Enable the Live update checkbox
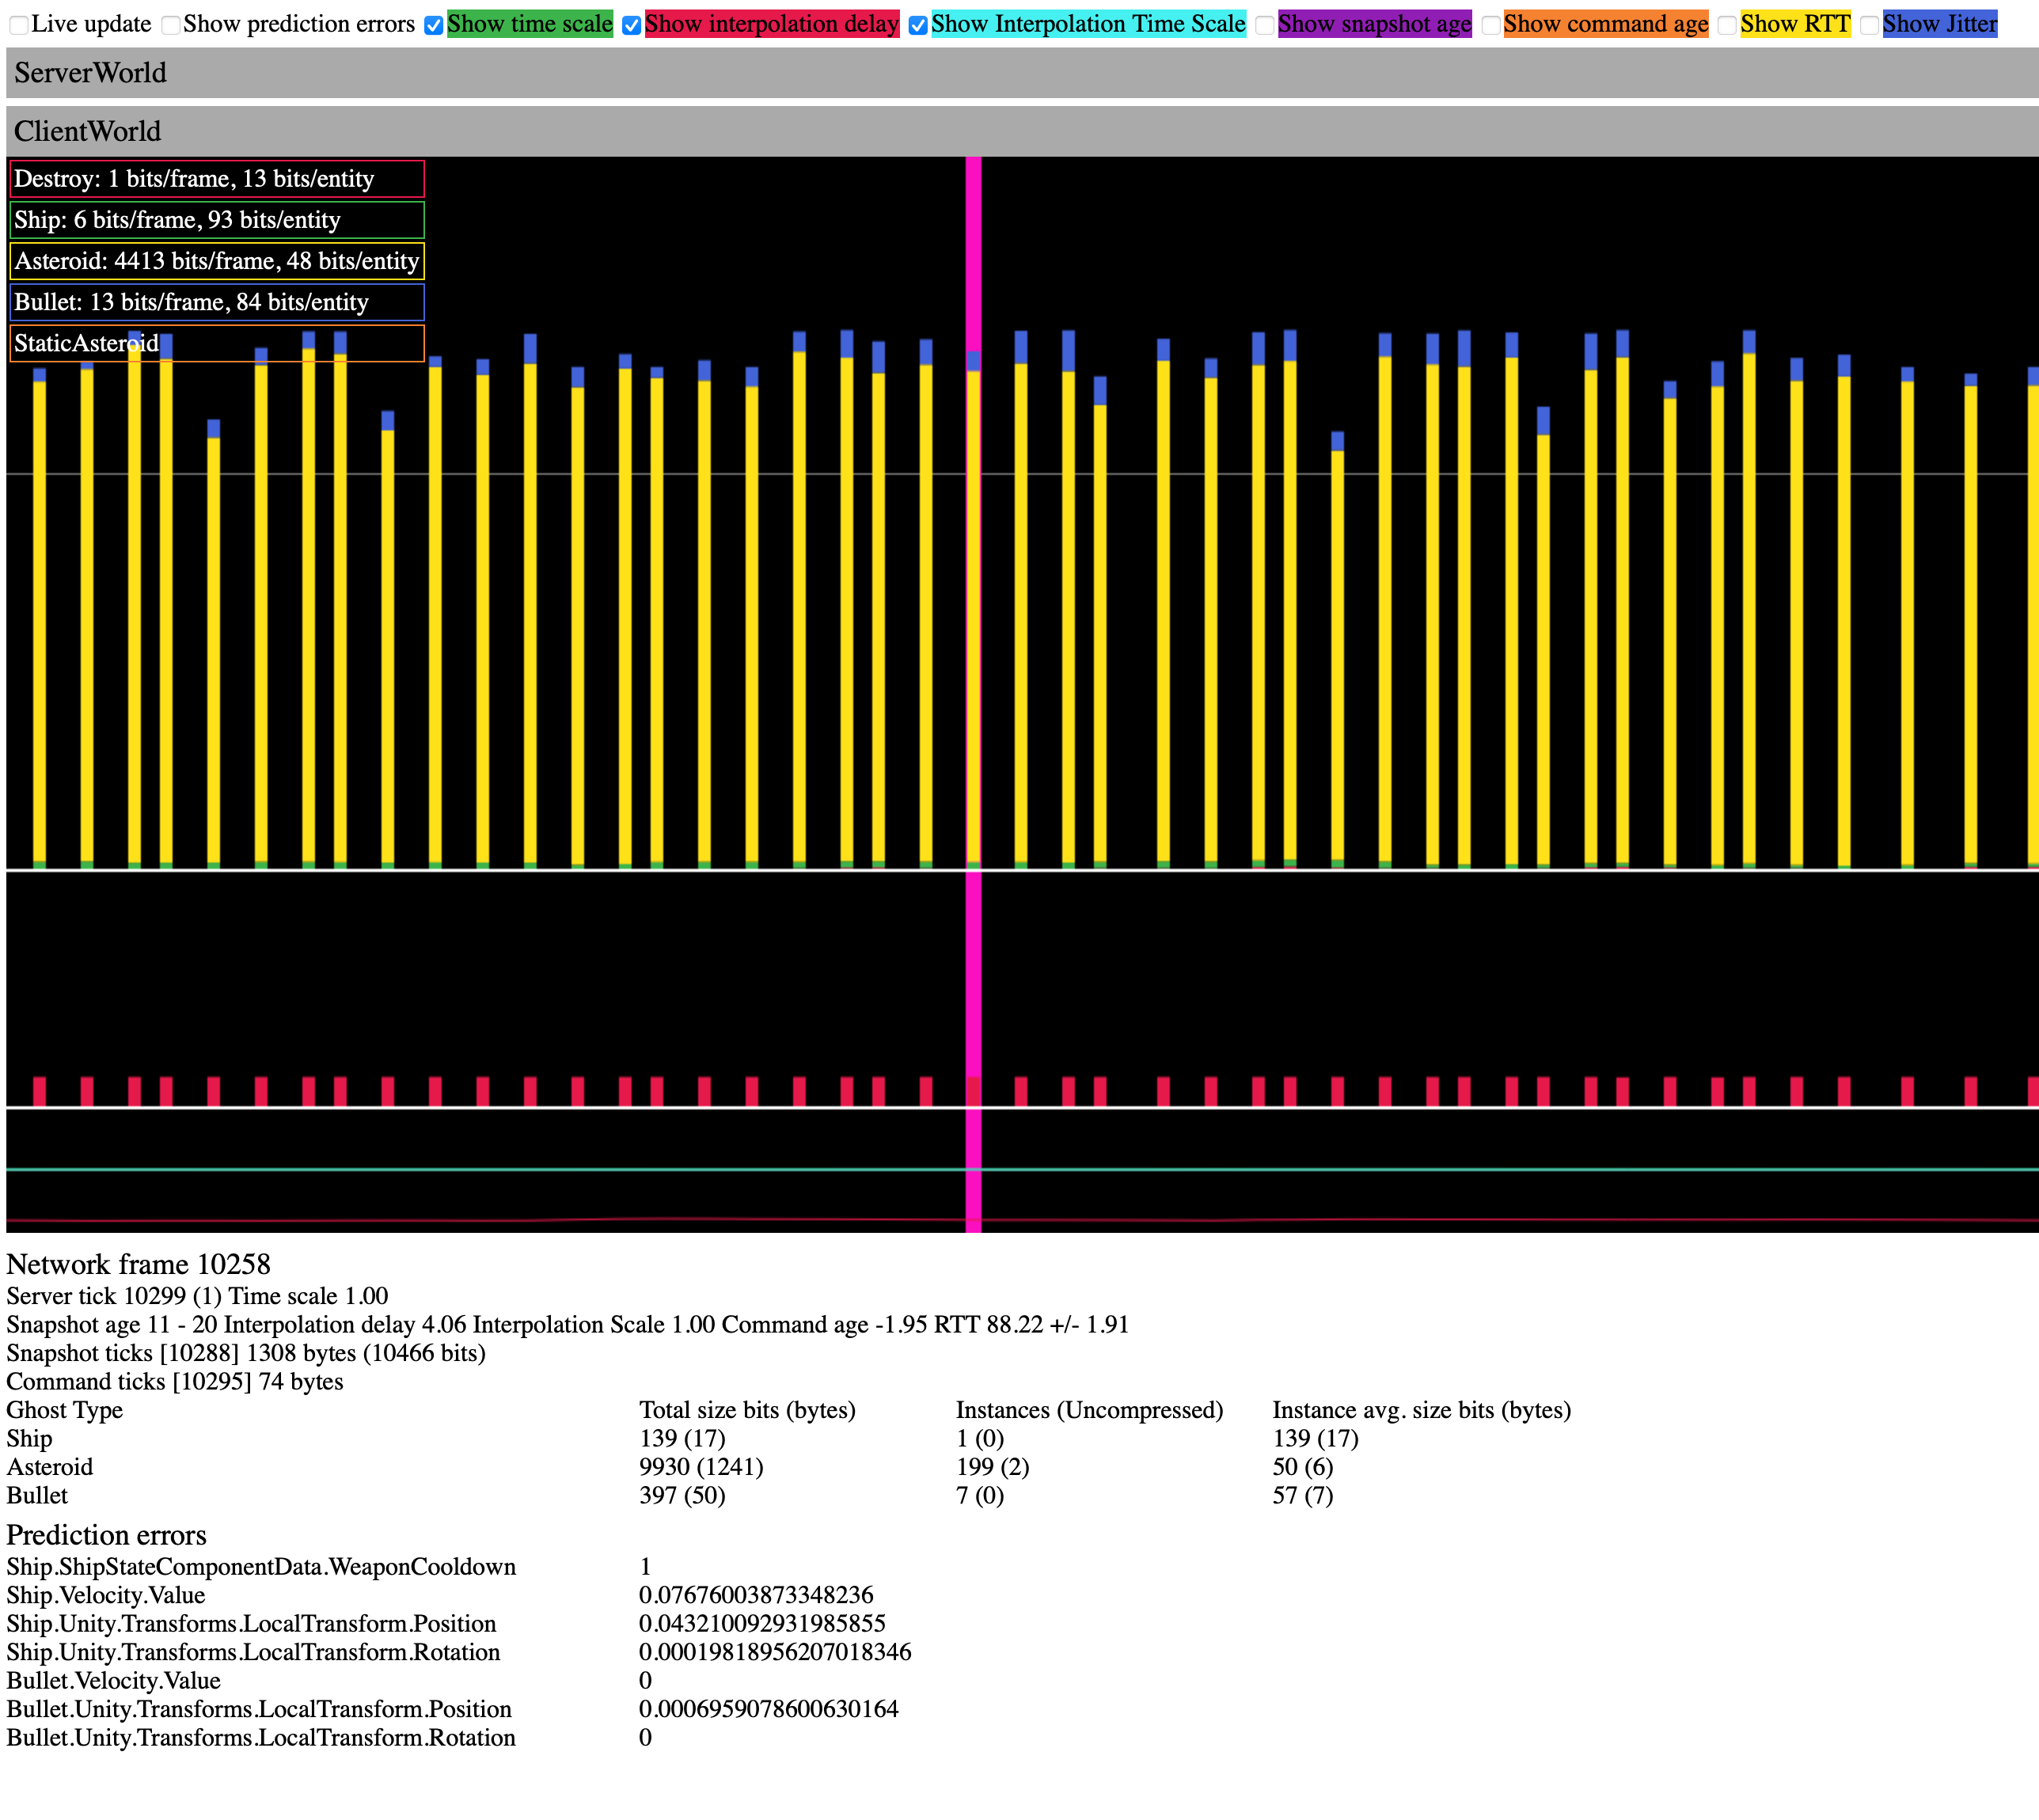 (20, 23)
